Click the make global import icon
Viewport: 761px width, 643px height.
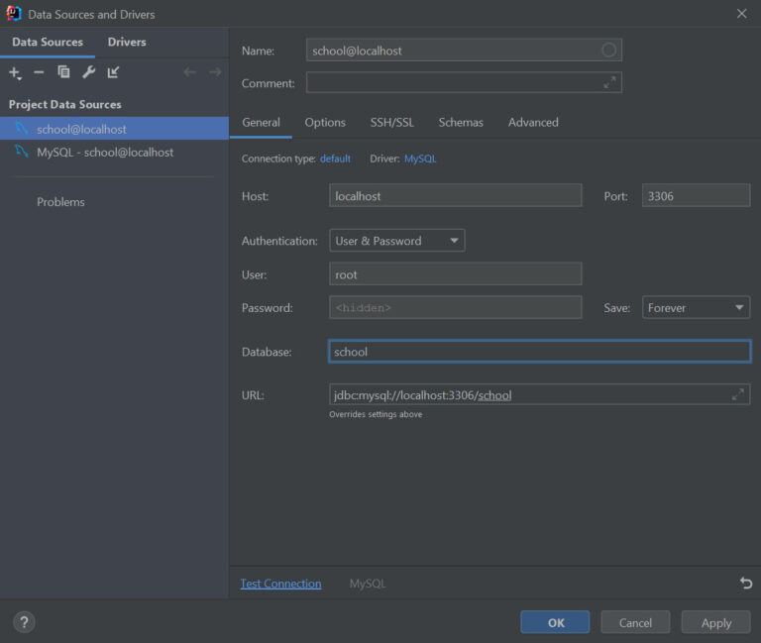pos(113,72)
